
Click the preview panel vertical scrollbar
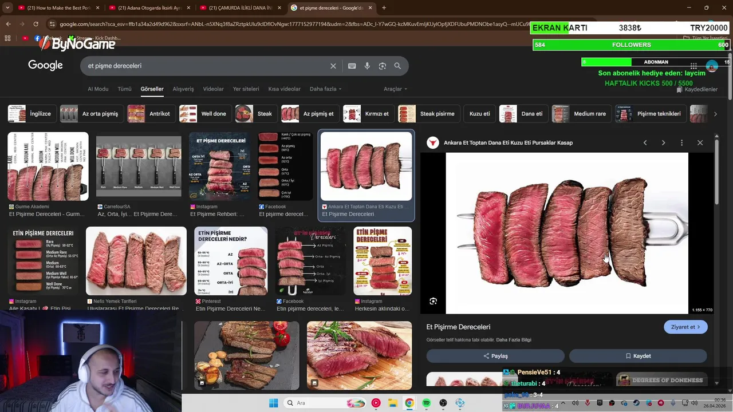pos(716,172)
